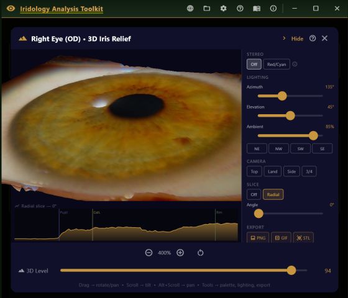Click the stereo info icon

pos(295,65)
